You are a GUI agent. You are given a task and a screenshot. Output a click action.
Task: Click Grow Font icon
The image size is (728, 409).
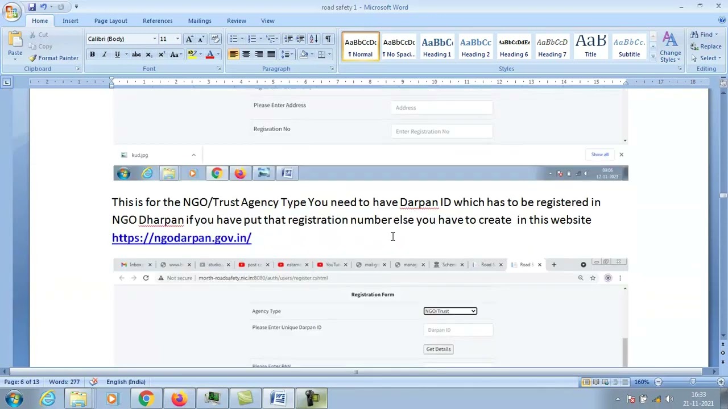tap(189, 39)
